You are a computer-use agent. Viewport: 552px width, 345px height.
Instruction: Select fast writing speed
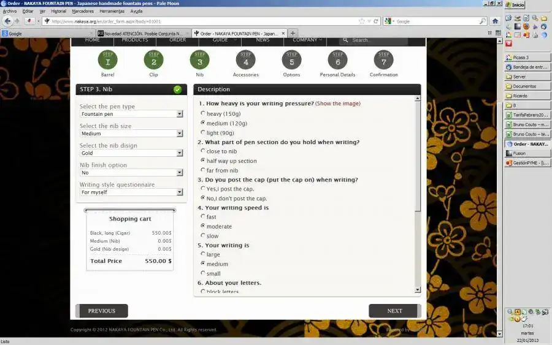click(x=203, y=216)
